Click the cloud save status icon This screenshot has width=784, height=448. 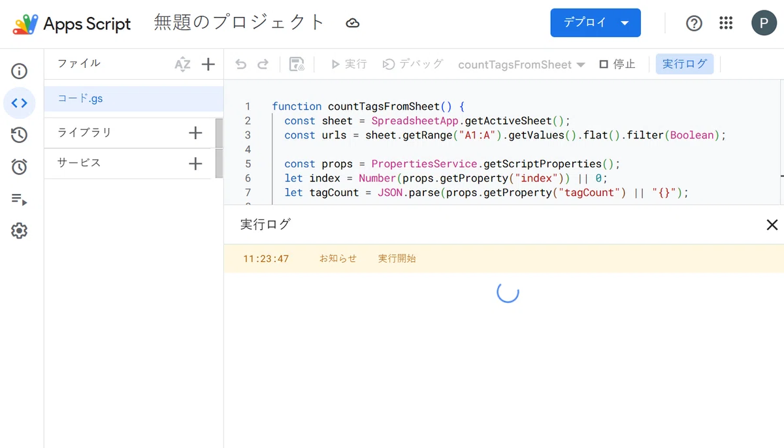353,24
